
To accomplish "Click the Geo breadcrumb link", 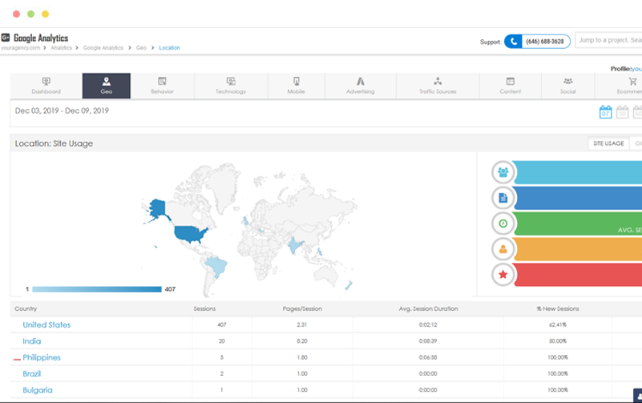I will 141,48.
